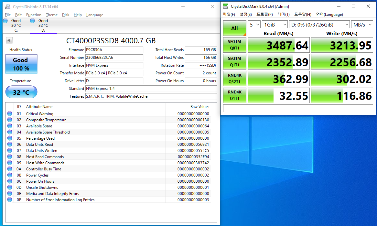
Task: Click status orb for Media and Data Integrity Errors
Action: [x=10, y=193]
